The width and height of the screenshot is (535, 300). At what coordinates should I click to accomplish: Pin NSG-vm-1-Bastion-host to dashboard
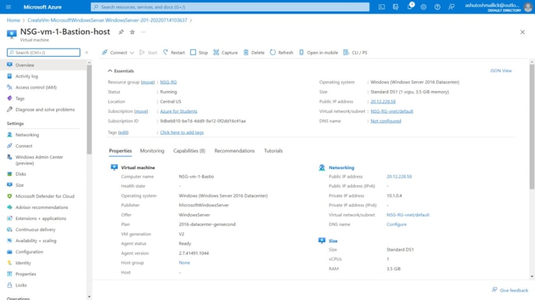pyautogui.click(x=121, y=32)
